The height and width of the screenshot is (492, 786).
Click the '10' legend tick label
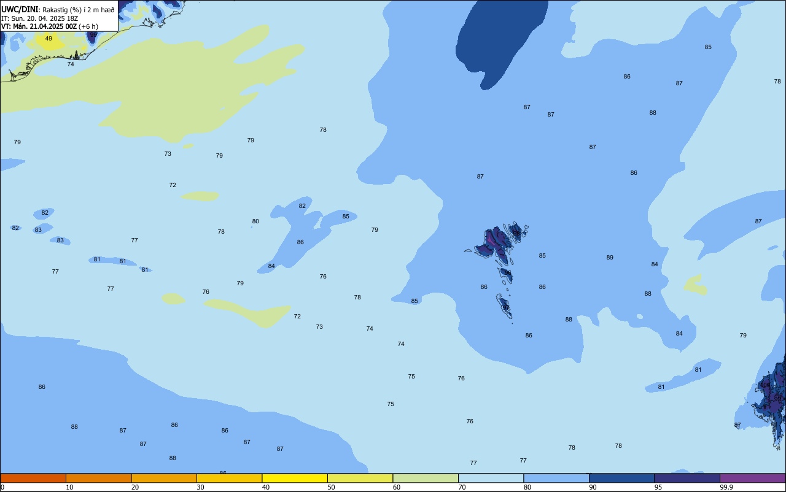point(70,487)
